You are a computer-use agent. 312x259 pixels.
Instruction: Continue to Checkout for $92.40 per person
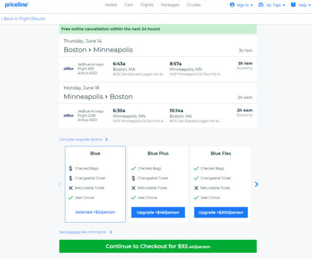(158, 247)
